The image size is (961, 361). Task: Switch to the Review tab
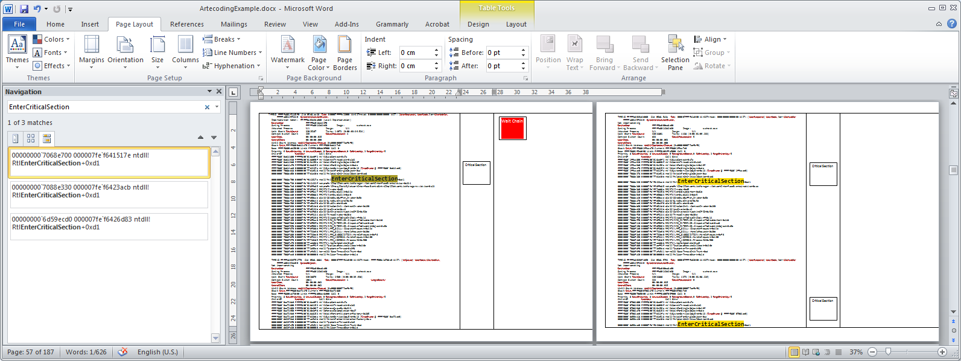[275, 24]
